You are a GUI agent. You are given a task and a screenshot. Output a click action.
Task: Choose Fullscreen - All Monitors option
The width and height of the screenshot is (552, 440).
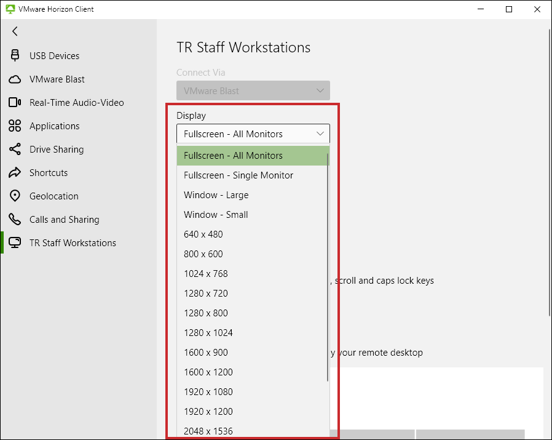click(x=252, y=156)
